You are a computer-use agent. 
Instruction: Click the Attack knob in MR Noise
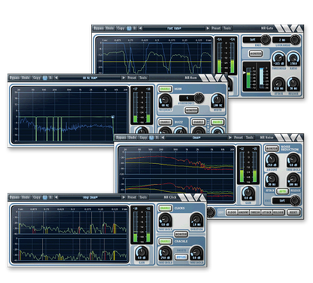(x=272, y=180)
